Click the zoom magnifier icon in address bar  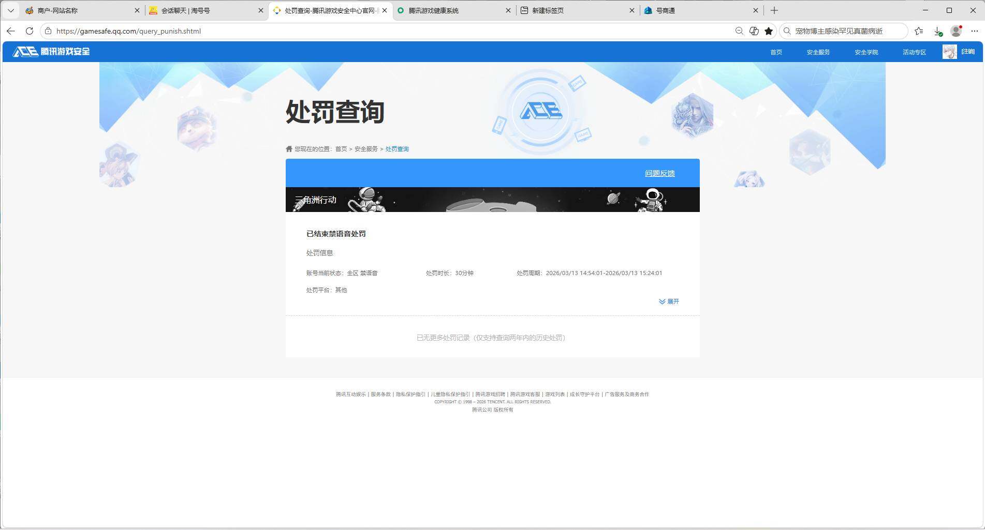pyautogui.click(x=739, y=31)
